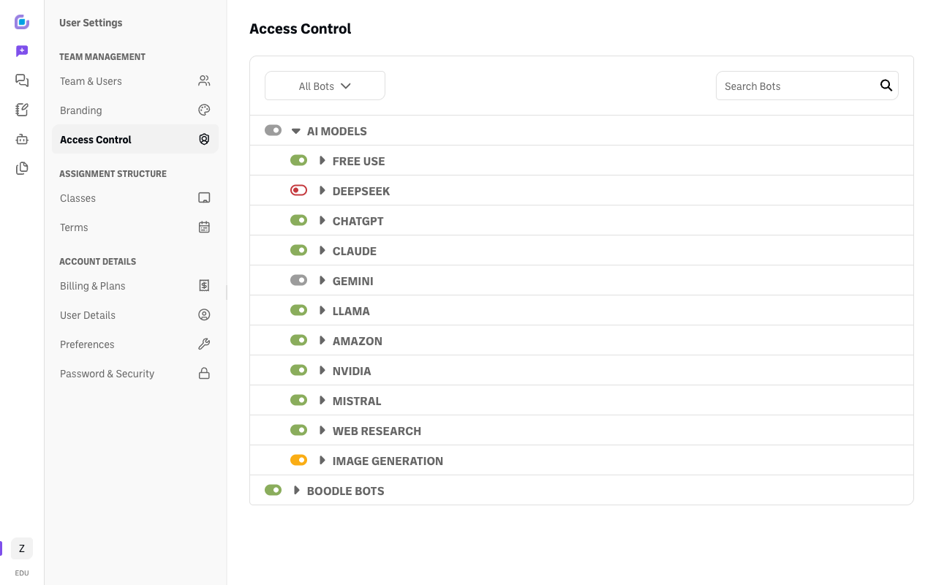This screenshot has height=585, width=936.
Task: Expand the NVIDIA group arrow
Action: 322,370
